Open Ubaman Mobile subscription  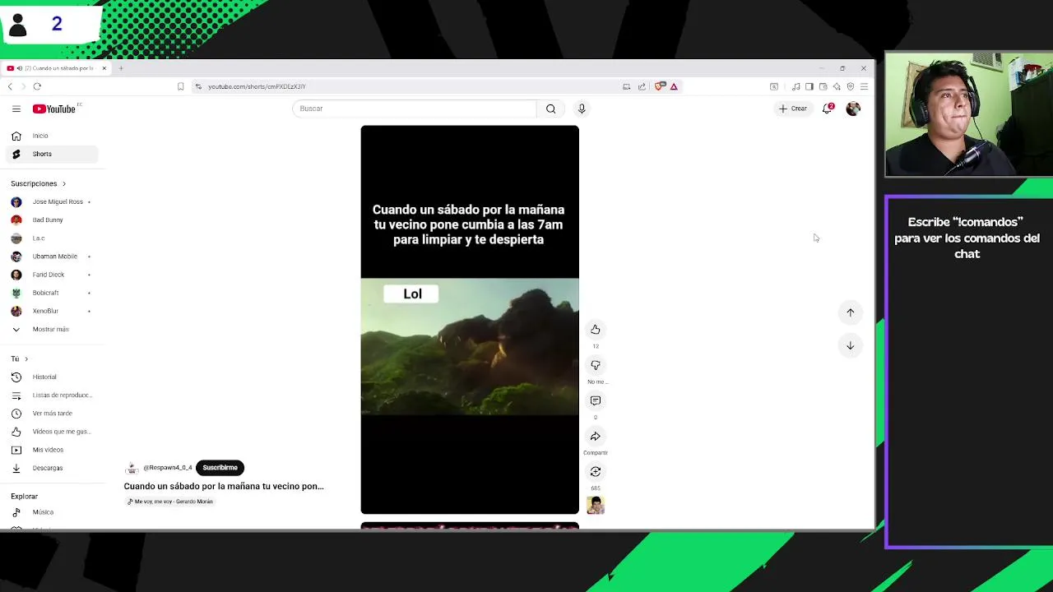[51, 257]
